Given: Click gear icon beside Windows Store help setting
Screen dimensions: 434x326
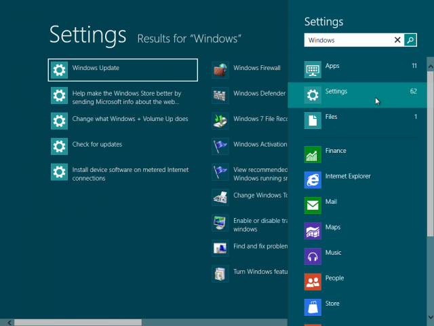Looking at the screenshot, I should coord(59,95).
